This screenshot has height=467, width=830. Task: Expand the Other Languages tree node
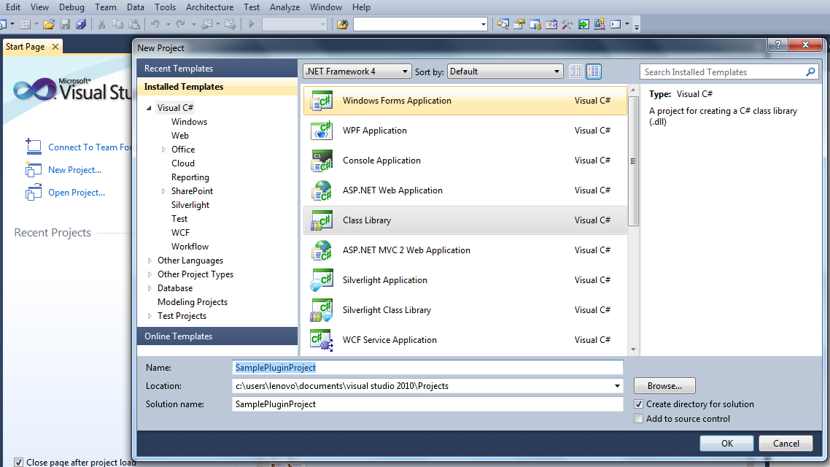(150, 260)
